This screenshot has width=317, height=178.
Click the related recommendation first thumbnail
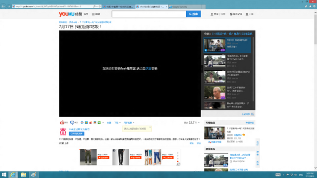[x=216, y=160]
